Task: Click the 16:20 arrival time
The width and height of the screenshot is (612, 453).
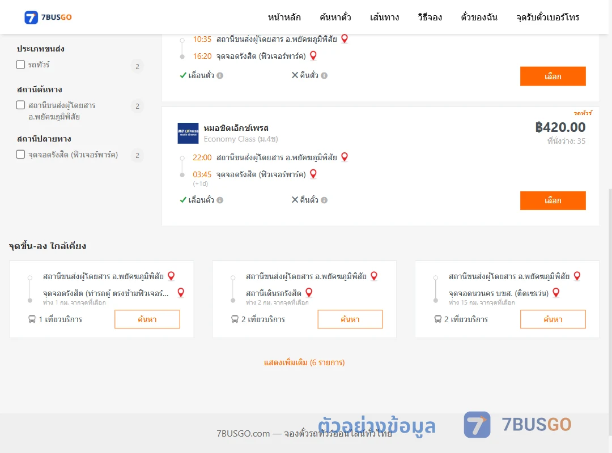Action: [x=202, y=56]
